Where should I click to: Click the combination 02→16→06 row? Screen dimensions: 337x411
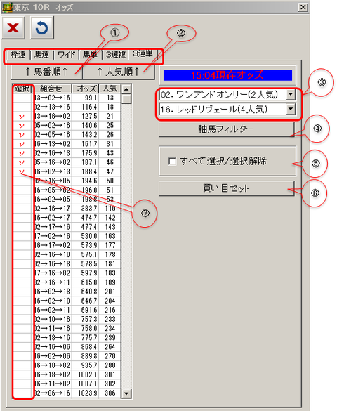coord(53,347)
